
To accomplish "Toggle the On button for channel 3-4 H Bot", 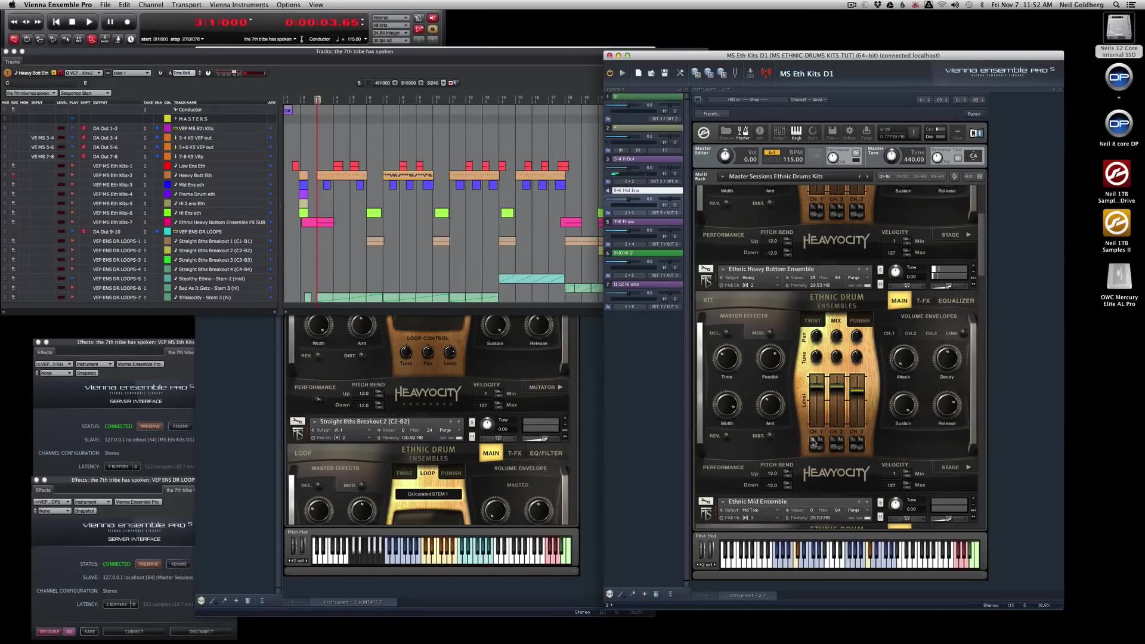I will (x=608, y=181).
